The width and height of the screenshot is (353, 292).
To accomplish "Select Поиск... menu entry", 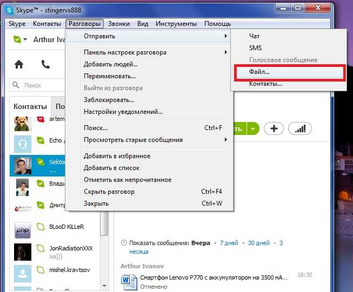I will tap(150, 128).
